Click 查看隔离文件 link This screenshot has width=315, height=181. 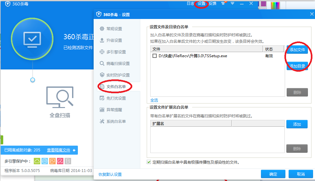point(59,150)
